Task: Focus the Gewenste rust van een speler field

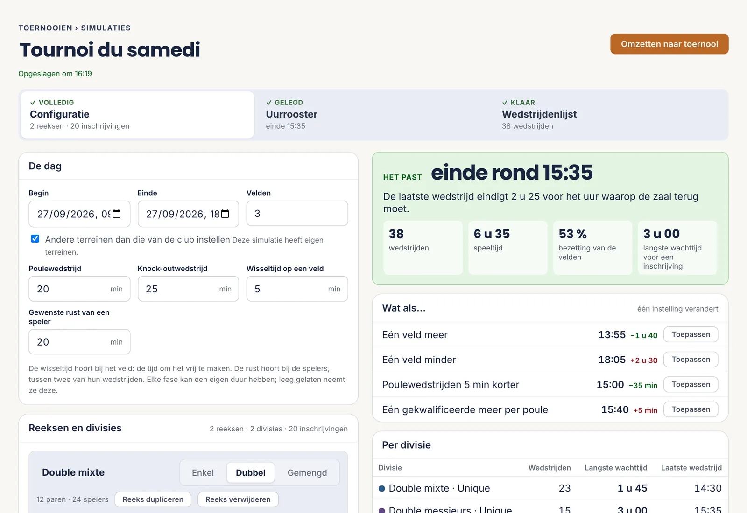Action: point(79,342)
